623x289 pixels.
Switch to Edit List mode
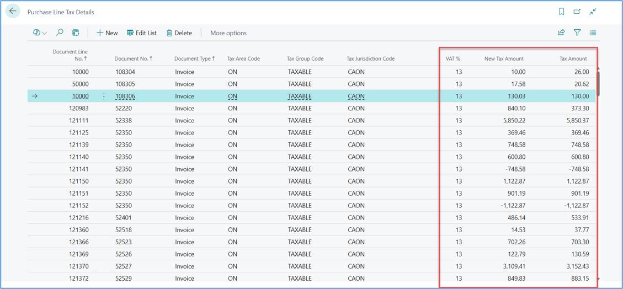click(142, 33)
